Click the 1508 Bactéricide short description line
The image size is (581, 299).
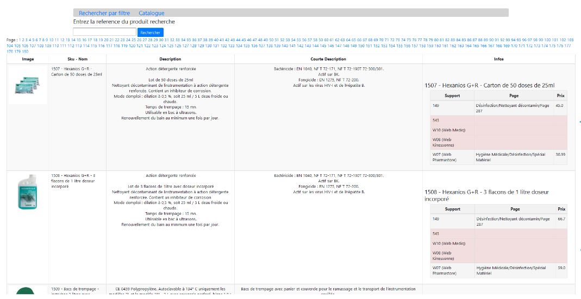tap(329, 175)
